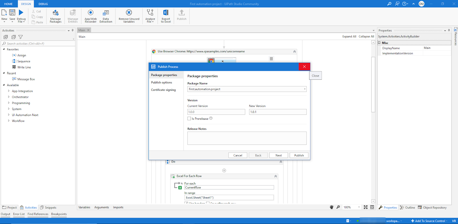Close the Publish Process dialog
This screenshot has height=224, width=458.
pyautogui.click(x=304, y=67)
